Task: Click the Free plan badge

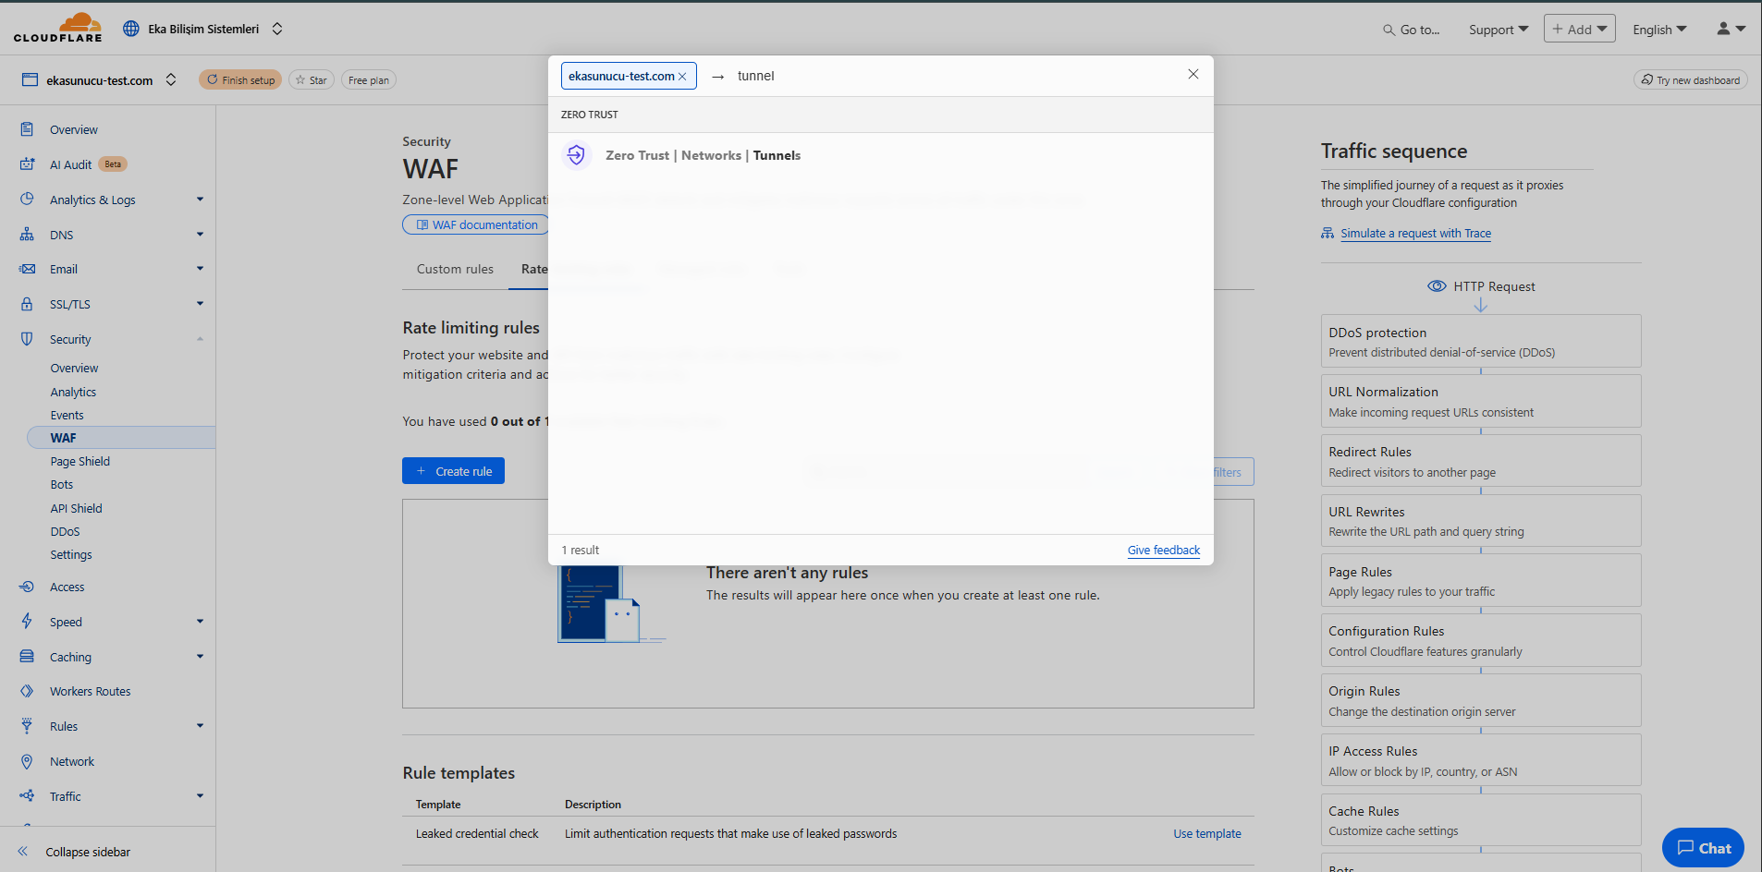Action: click(369, 80)
